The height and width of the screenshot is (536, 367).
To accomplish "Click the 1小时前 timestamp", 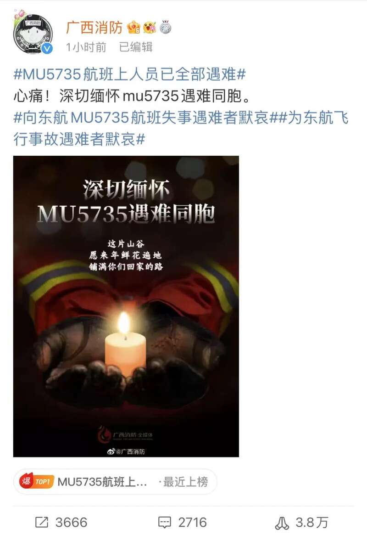I will coord(86,47).
